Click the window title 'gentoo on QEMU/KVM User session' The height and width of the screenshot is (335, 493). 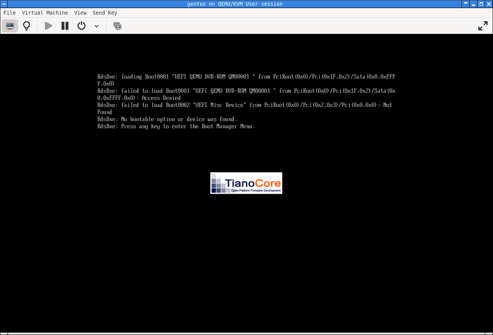[x=235, y=4]
